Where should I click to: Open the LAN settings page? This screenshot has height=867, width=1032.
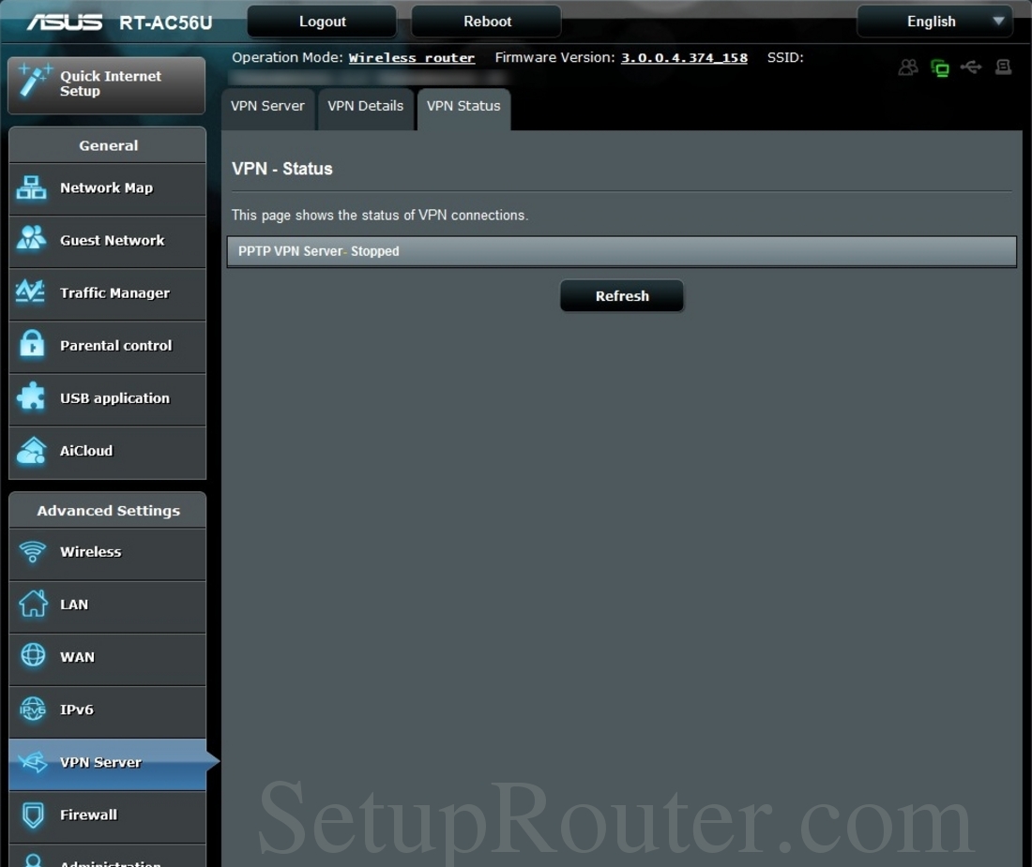(x=107, y=606)
